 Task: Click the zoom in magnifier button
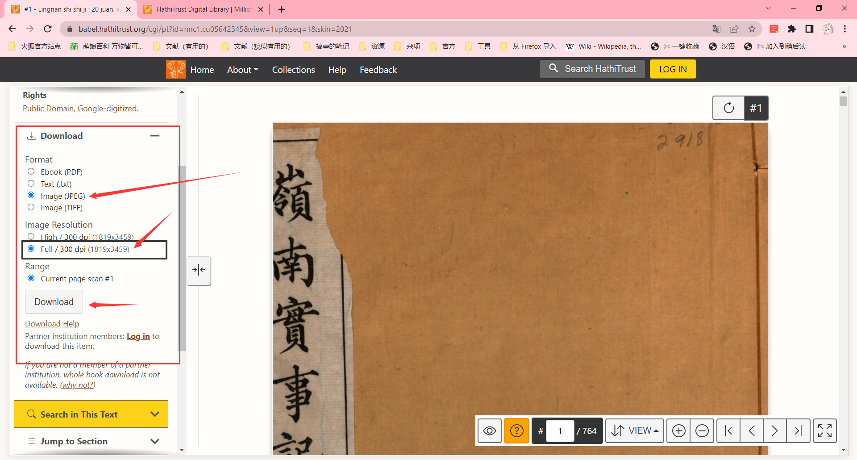tap(678, 431)
